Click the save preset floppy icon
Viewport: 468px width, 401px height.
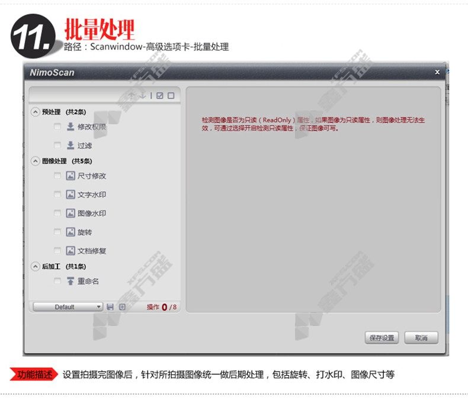coord(110,307)
